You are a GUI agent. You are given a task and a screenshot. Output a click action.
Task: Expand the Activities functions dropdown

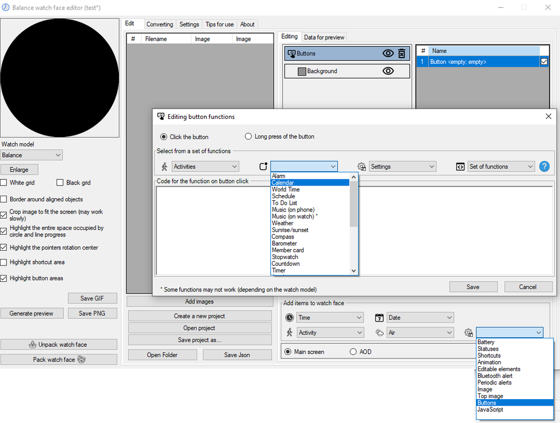pos(205,167)
